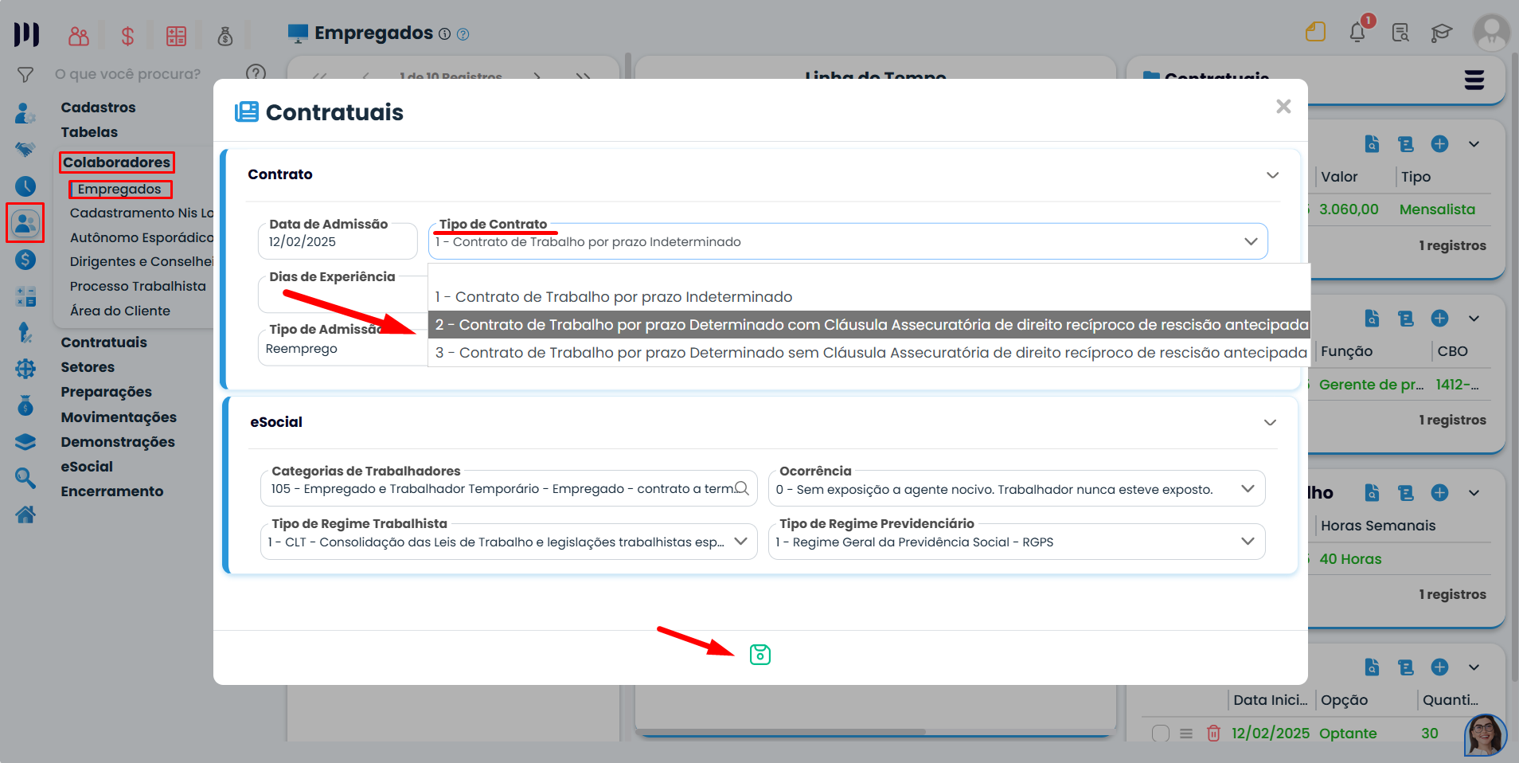
Task: Click the Dias de Experiência field
Action: (x=342, y=294)
